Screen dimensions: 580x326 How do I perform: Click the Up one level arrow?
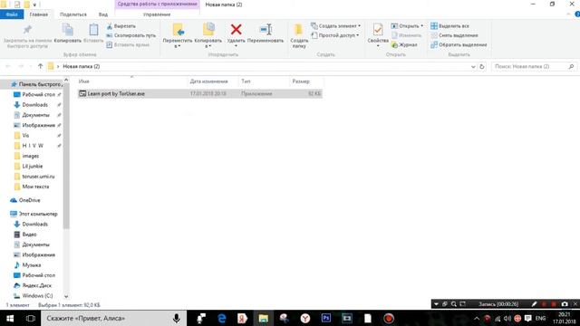40,66
